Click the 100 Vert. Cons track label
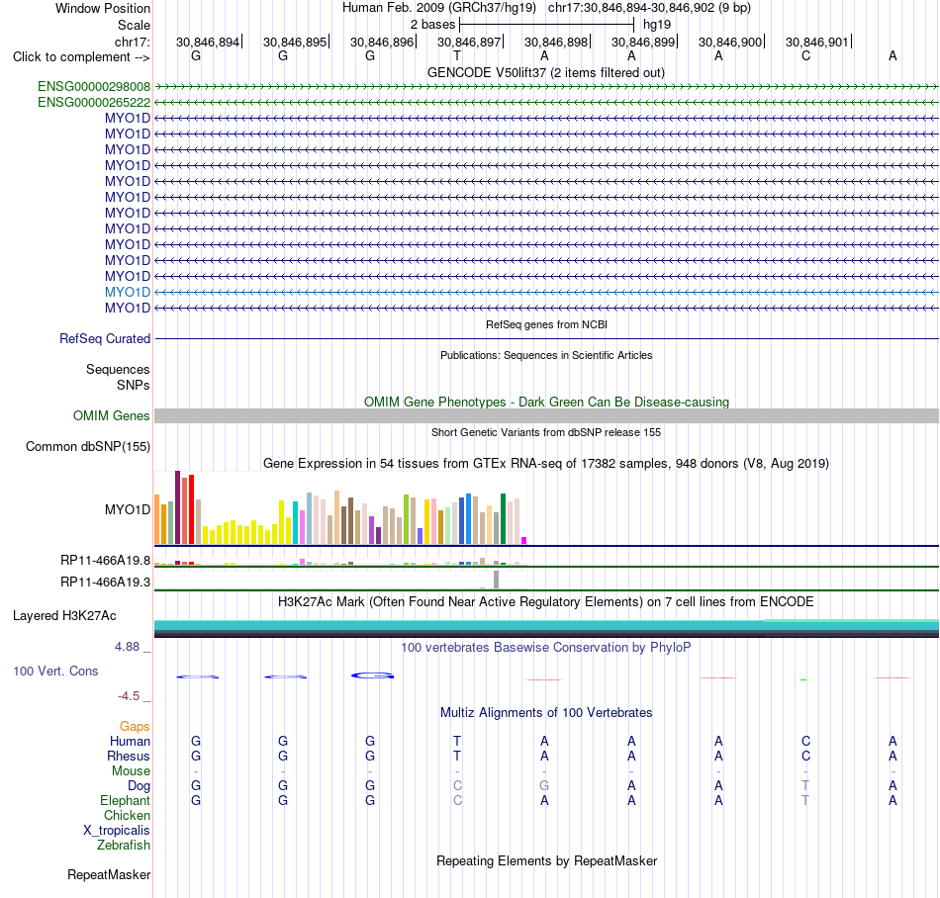The height and width of the screenshot is (898, 940). pyautogui.click(x=55, y=672)
